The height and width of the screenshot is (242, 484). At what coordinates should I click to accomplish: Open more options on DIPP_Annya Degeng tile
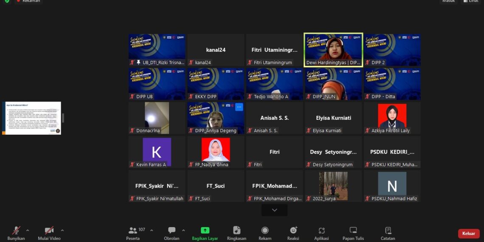coord(239,107)
